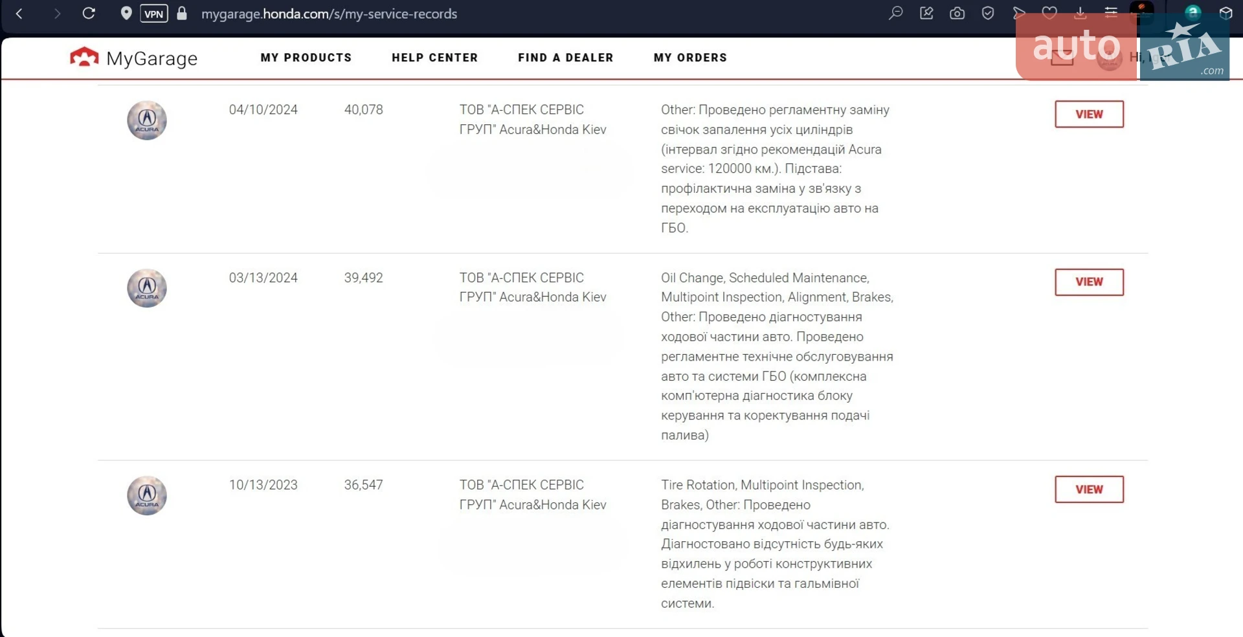Image resolution: width=1243 pixels, height=637 pixels.
Task: Open the extensions cube icon
Action: (x=1226, y=13)
